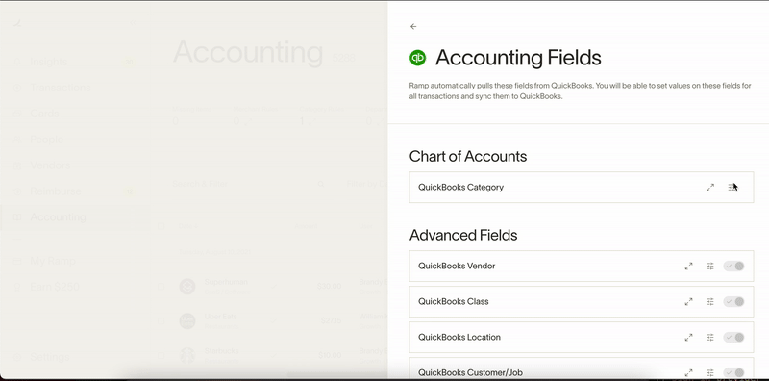Click the $10.00 Starbucks amount
The image size is (769, 381).
point(329,355)
